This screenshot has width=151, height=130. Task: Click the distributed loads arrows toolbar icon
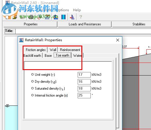(47, 17)
